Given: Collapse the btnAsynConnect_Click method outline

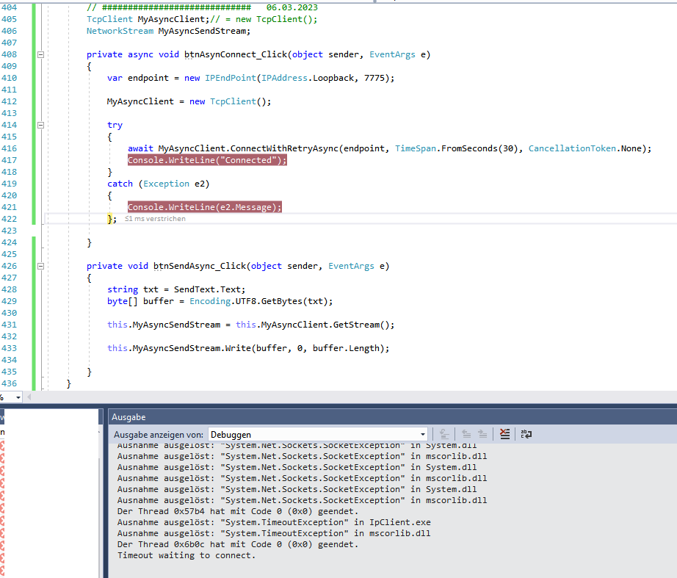Looking at the screenshot, I should point(40,55).
